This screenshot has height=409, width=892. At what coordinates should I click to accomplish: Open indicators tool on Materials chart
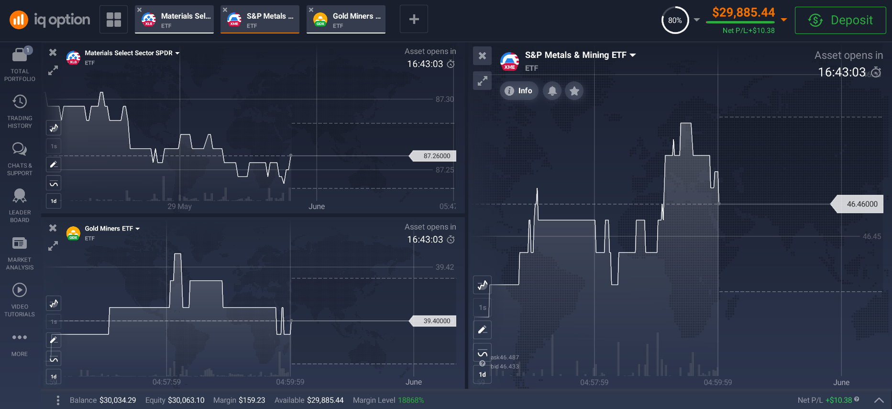point(54,183)
